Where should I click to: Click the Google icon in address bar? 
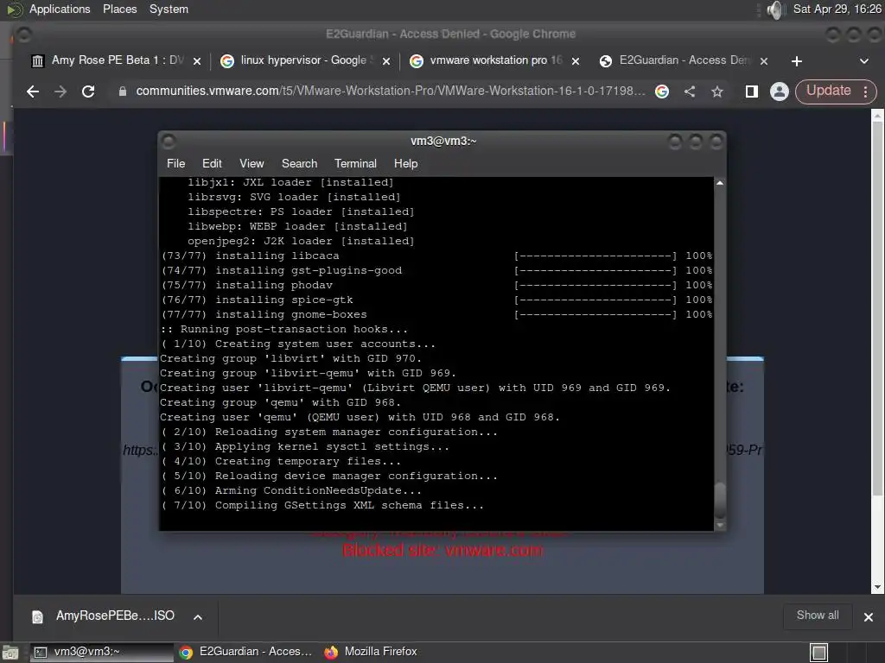662,92
